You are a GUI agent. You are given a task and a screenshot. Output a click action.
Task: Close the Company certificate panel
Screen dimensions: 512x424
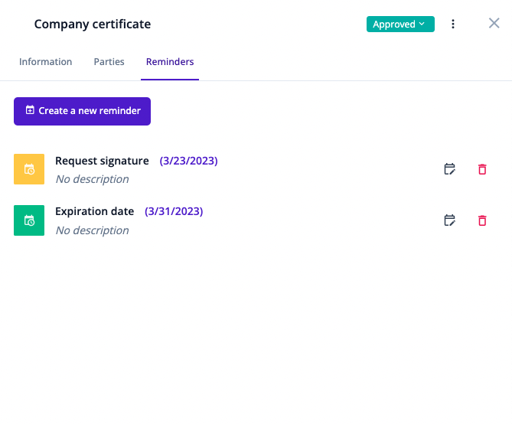tap(494, 24)
